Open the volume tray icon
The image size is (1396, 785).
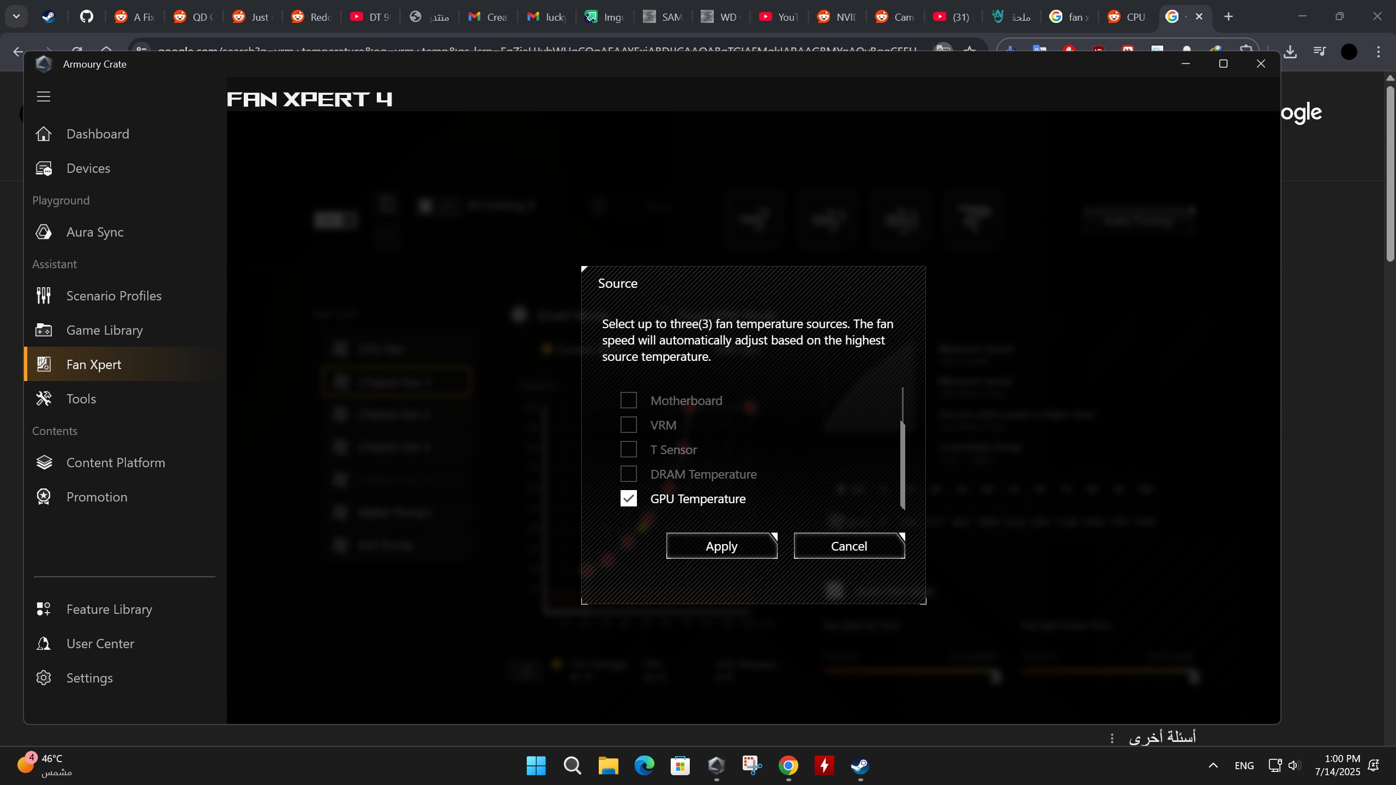pos(1294,766)
